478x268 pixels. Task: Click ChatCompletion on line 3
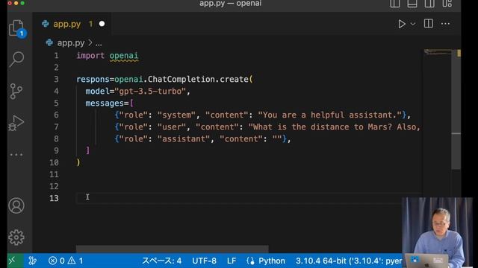click(x=181, y=80)
